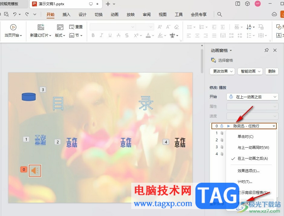Click the numbered list icon

(202, 27)
